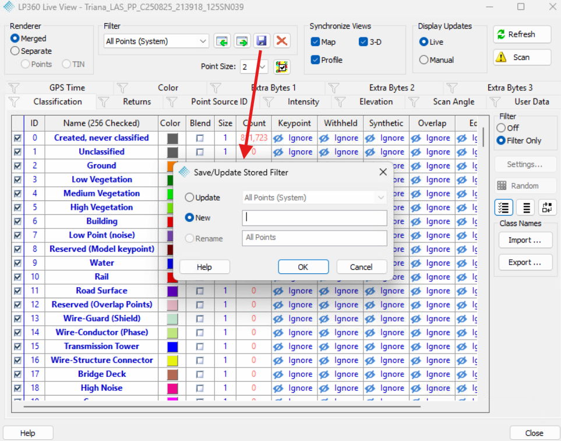
Task: Toggle Withheld Ignore eye for Unclassified row
Action: click(x=324, y=152)
